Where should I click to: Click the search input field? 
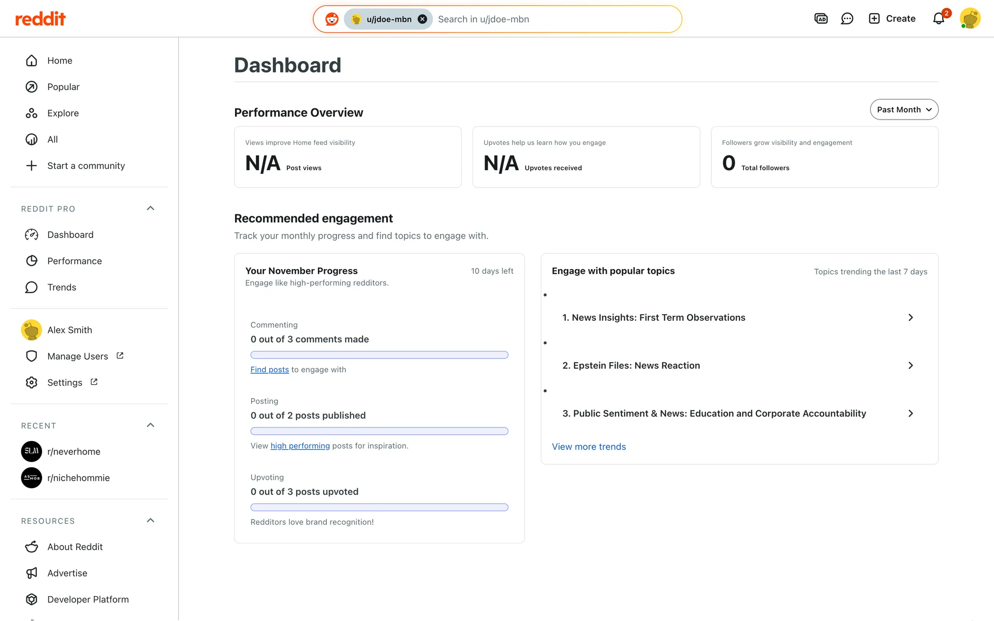[554, 19]
